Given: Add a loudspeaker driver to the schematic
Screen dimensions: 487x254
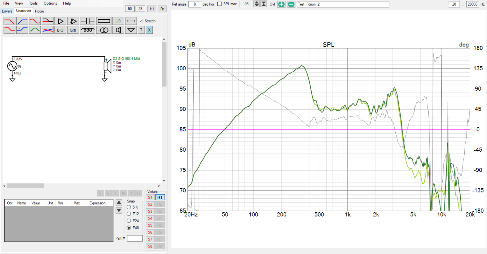Looking at the screenshot, I should tap(118, 30).
